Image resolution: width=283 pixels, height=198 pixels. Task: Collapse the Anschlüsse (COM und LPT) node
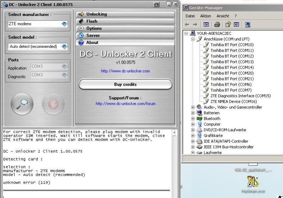coord(193,39)
